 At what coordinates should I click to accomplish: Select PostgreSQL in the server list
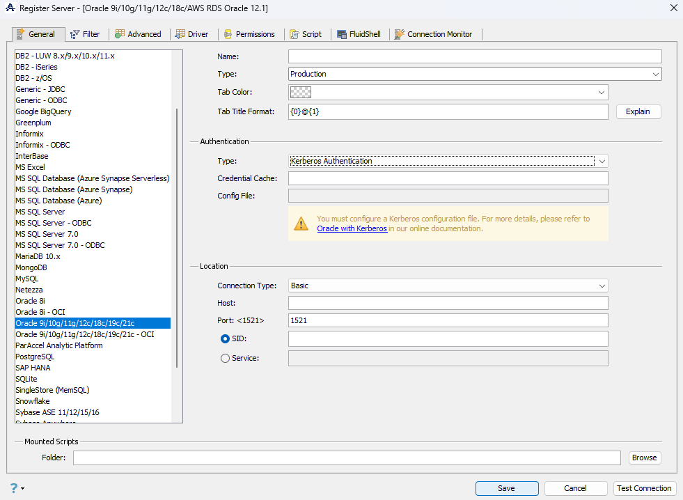coord(35,357)
